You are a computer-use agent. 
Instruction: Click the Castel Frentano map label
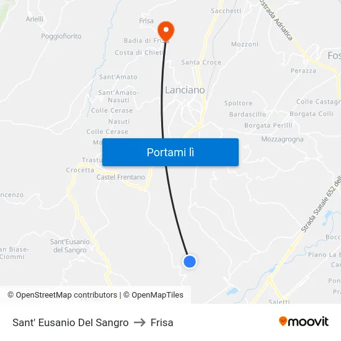tap(121, 177)
